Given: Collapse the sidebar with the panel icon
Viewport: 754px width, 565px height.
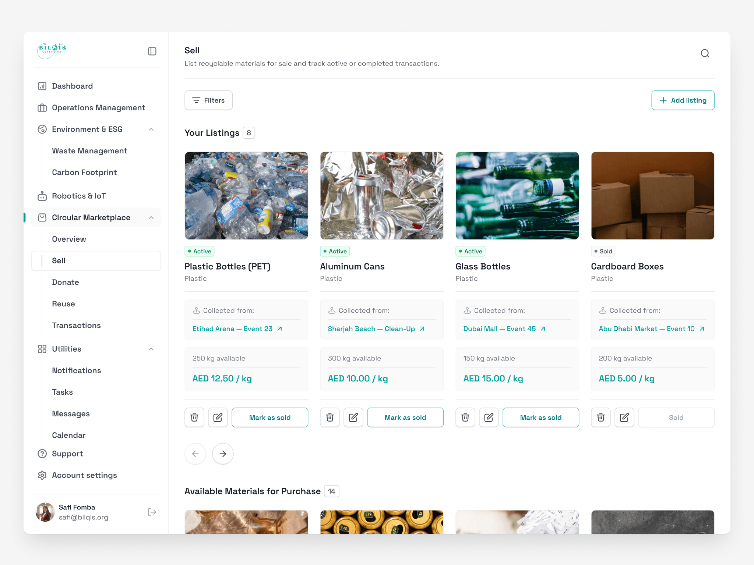Looking at the screenshot, I should point(152,51).
